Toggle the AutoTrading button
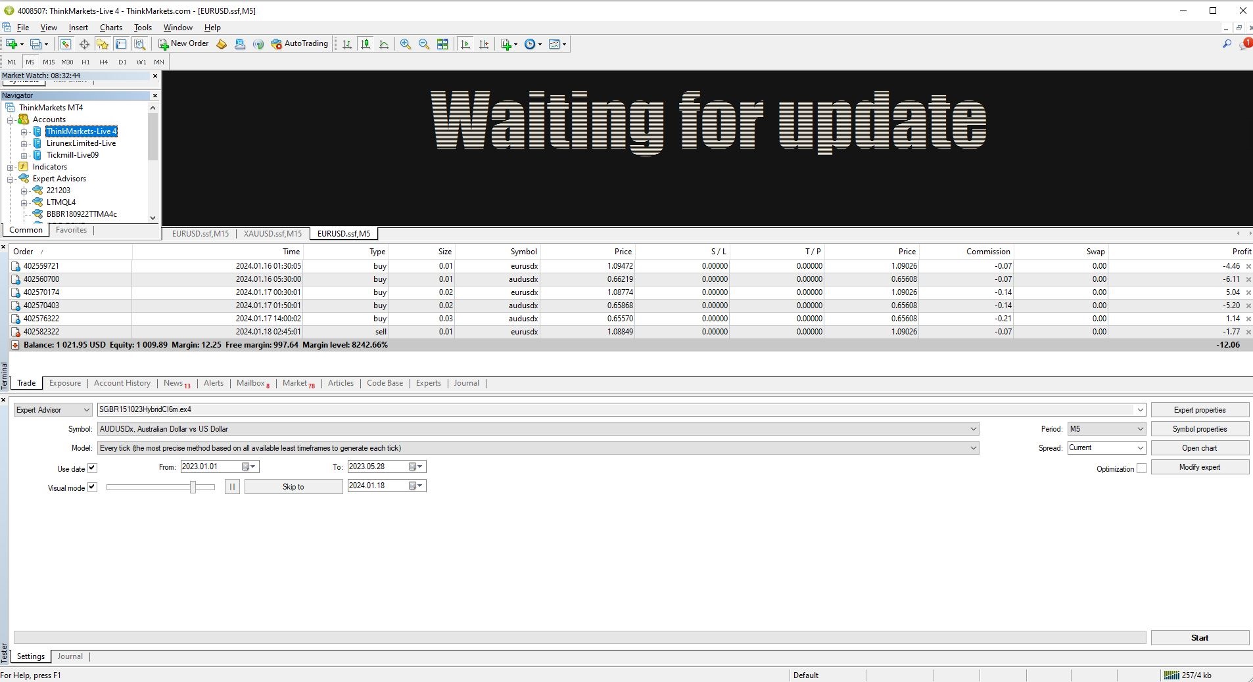 pyautogui.click(x=299, y=44)
